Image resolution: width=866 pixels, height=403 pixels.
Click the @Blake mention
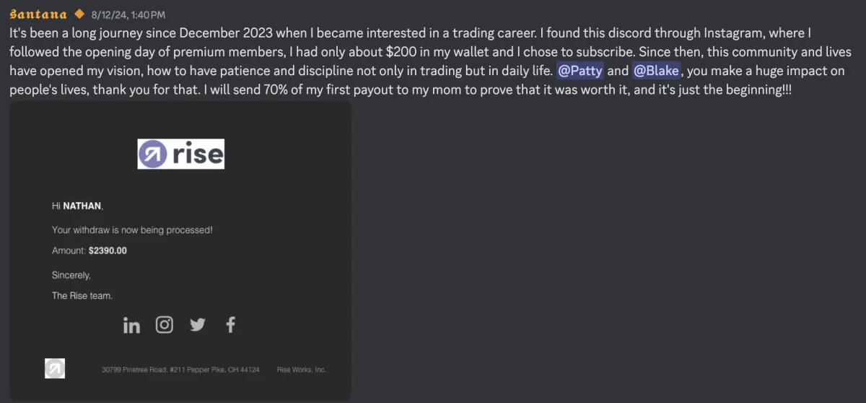656,71
